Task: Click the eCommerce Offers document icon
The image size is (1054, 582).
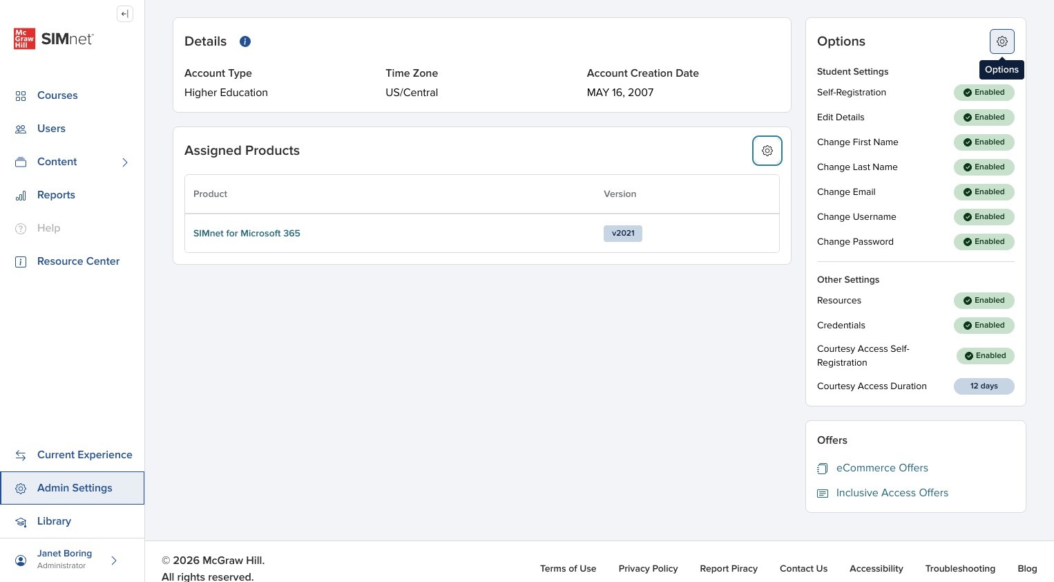Action: (822, 469)
